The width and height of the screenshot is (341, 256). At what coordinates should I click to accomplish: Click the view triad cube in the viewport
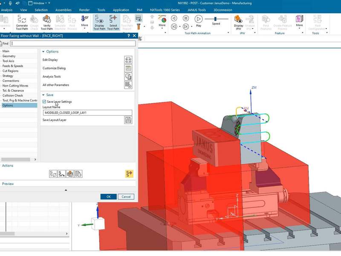98,224
